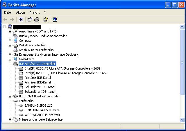
Task: Scan for hardware changes toolbar icon
Action: [x=55, y=19]
